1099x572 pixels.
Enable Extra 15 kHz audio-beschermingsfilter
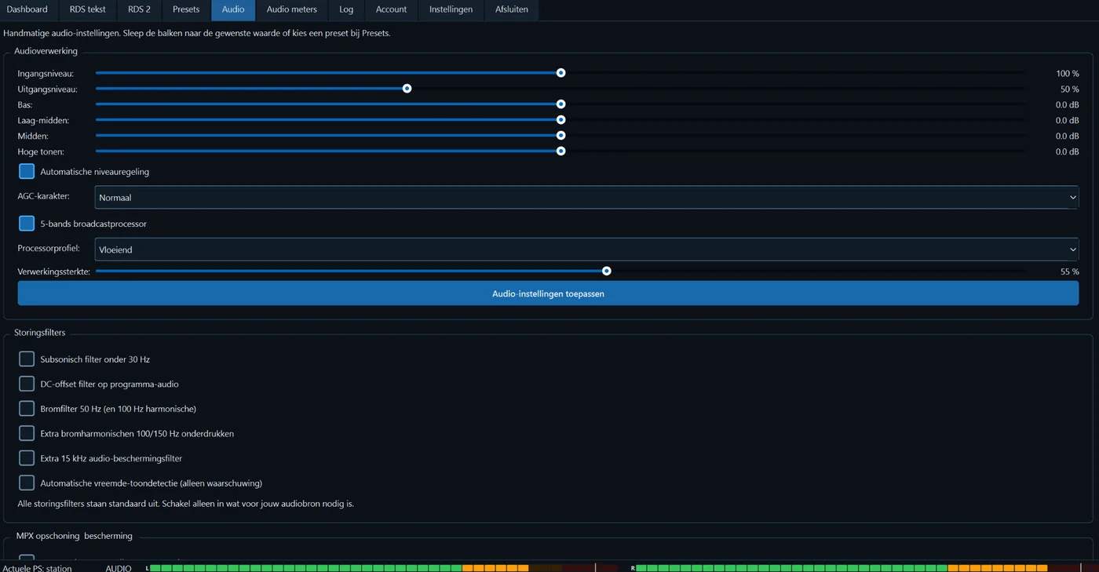[x=27, y=457]
